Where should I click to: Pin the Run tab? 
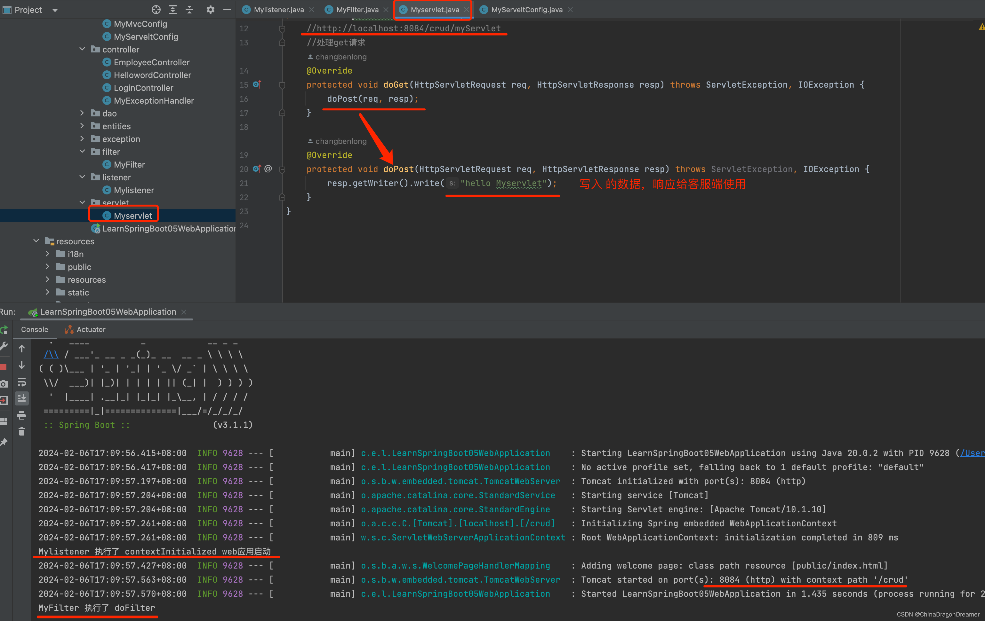(4, 442)
